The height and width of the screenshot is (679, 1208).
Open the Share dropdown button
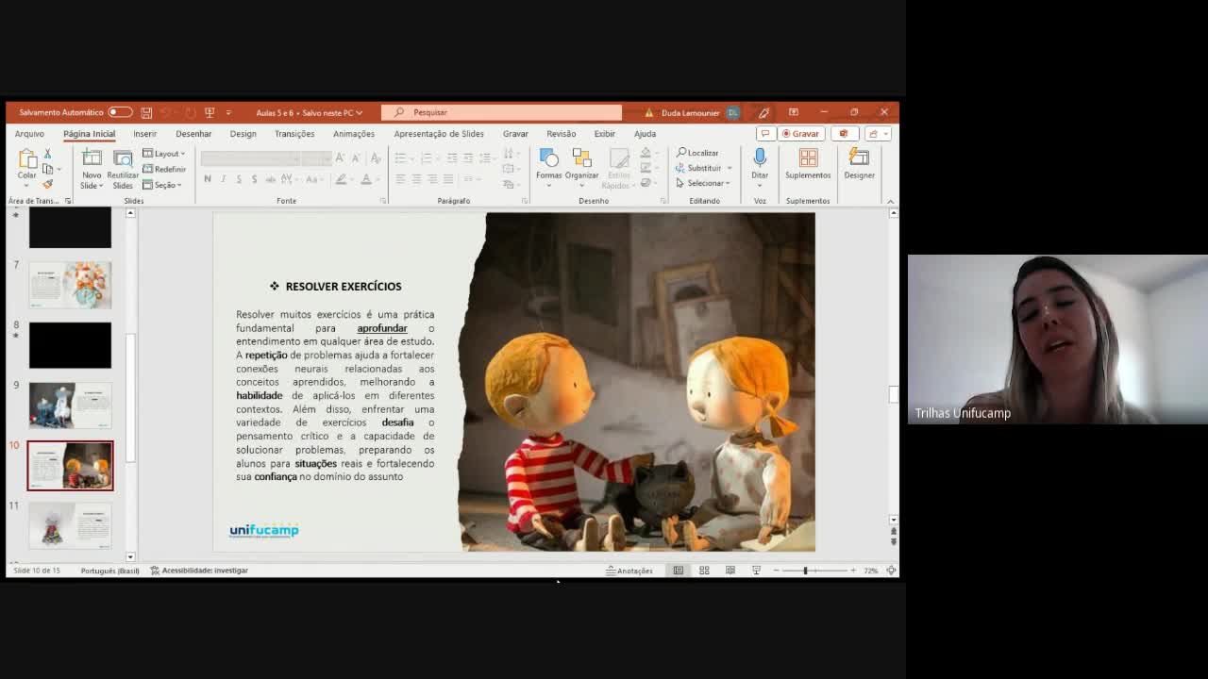pyautogui.click(x=878, y=134)
